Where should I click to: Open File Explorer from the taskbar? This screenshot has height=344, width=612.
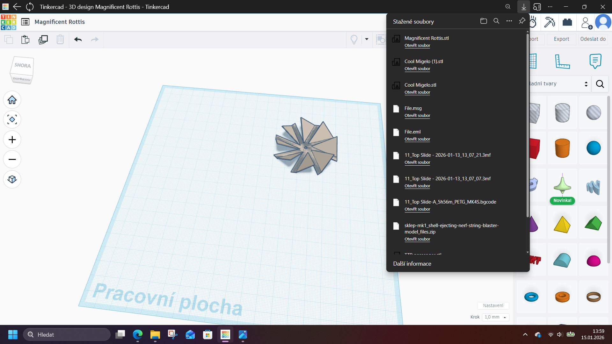tap(155, 335)
